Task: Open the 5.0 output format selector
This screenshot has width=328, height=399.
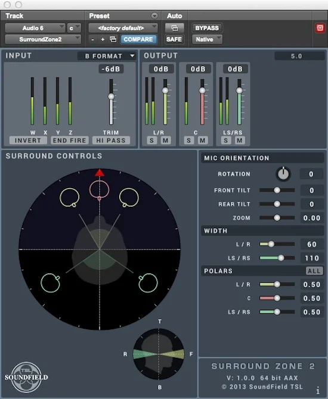Action: (299, 56)
